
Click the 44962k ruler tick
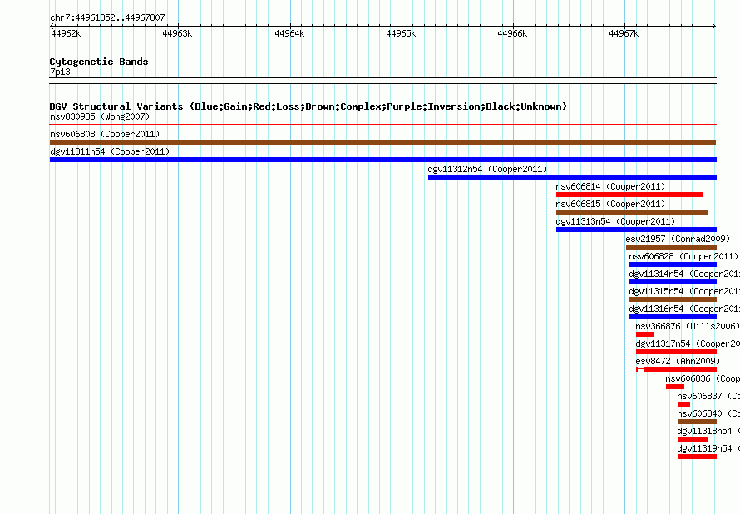click(x=66, y=33)
